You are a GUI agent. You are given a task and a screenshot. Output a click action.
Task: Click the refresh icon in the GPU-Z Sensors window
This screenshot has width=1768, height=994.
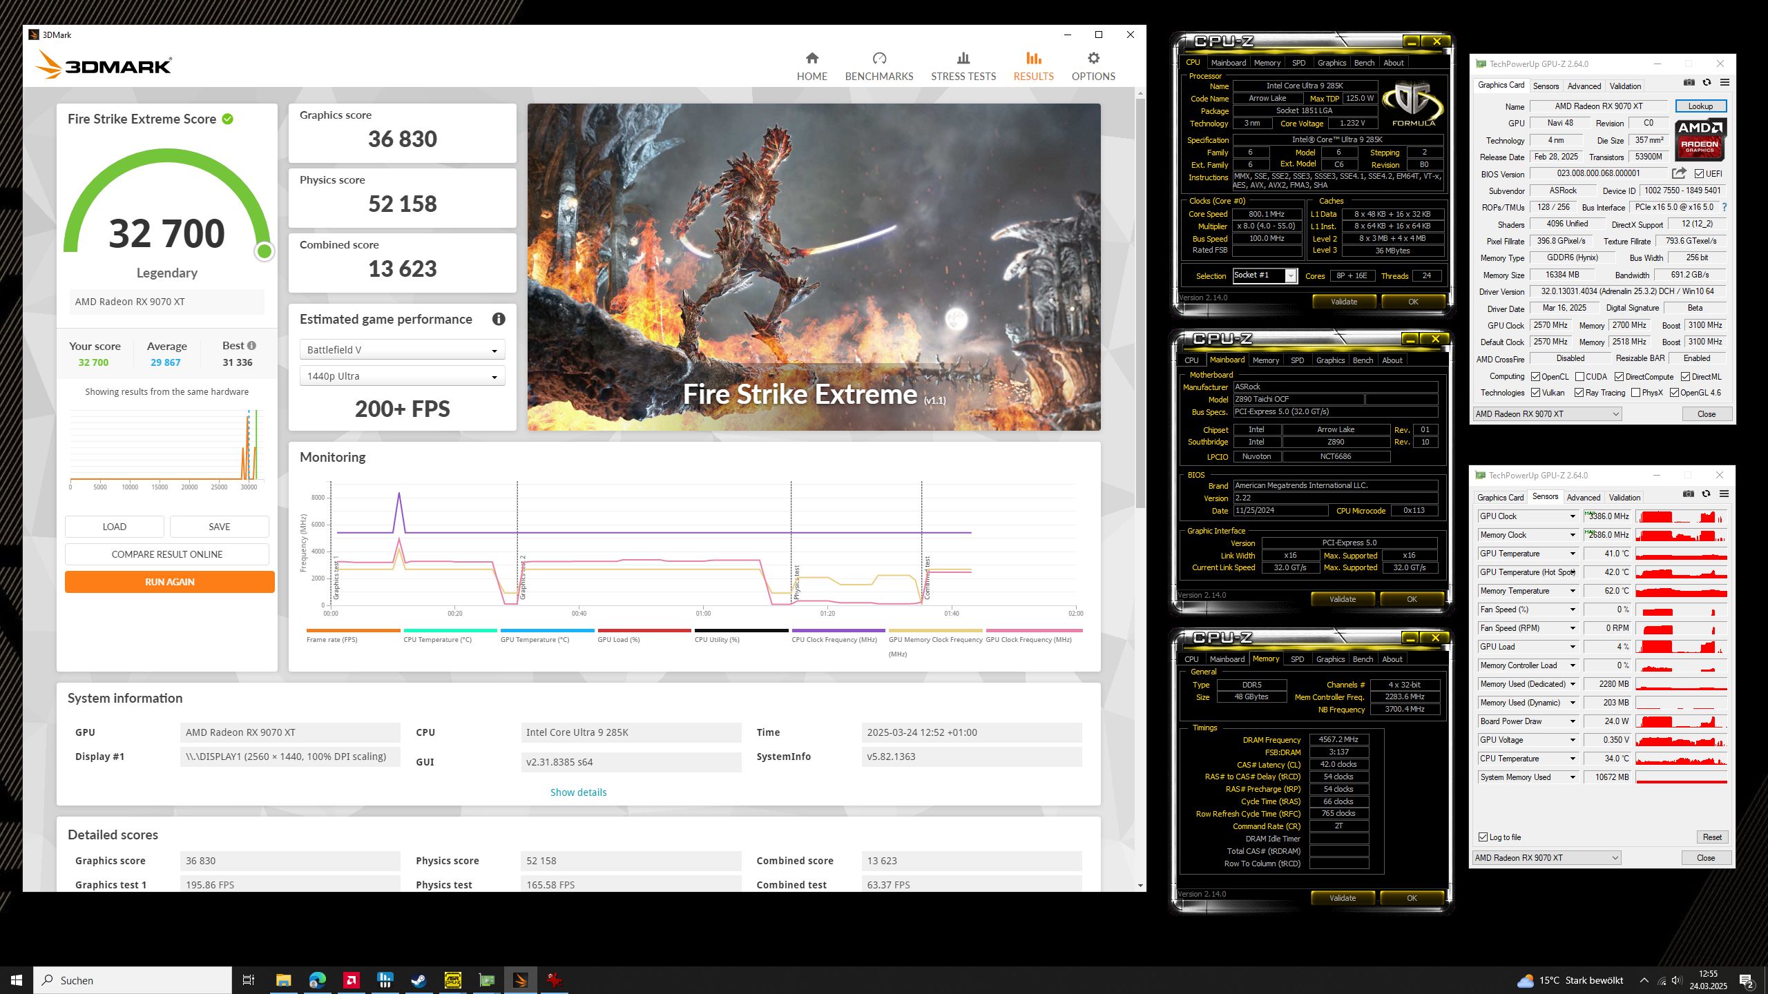tap(1706, 494)
